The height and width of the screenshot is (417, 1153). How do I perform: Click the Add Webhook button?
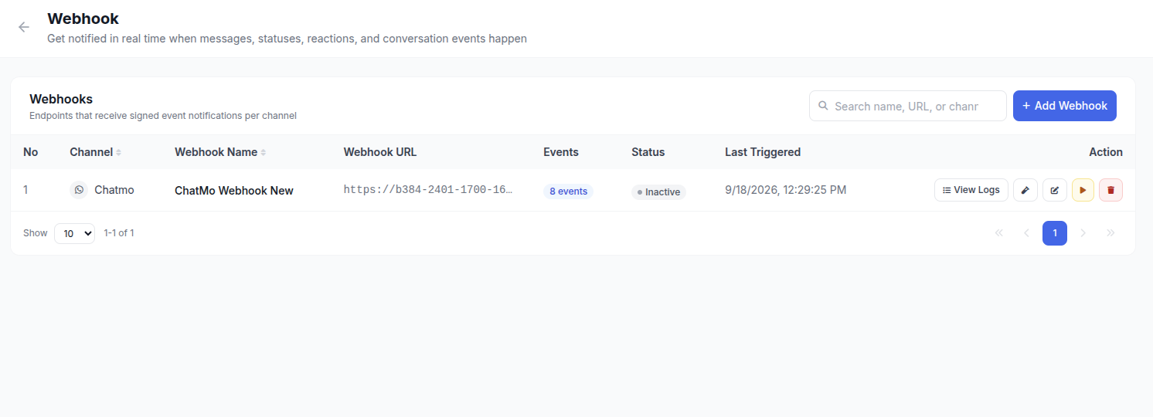1064,106
